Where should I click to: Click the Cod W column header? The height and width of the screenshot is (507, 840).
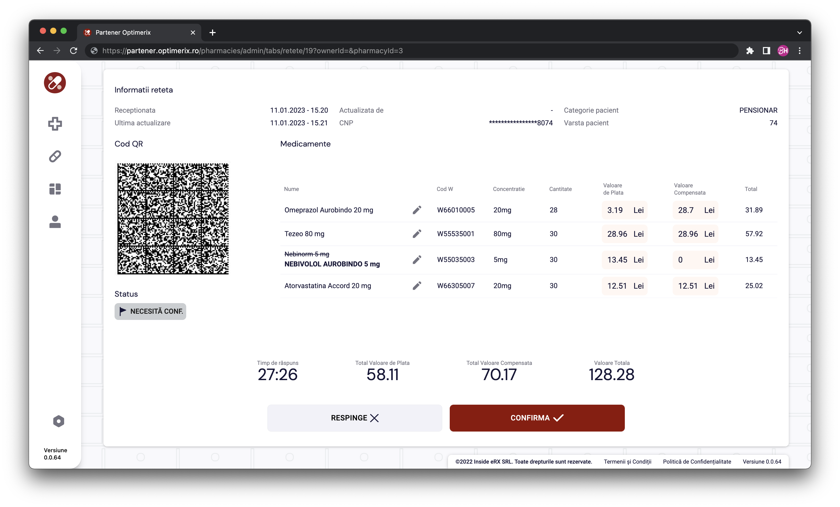445,189
